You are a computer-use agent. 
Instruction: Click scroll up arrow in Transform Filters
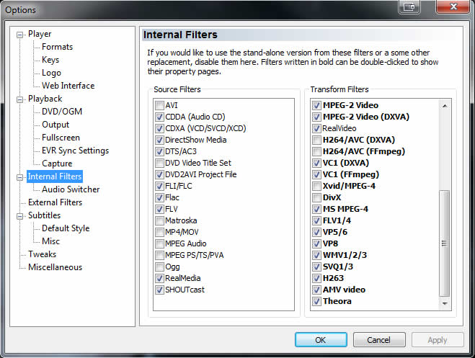coord(445,106)
